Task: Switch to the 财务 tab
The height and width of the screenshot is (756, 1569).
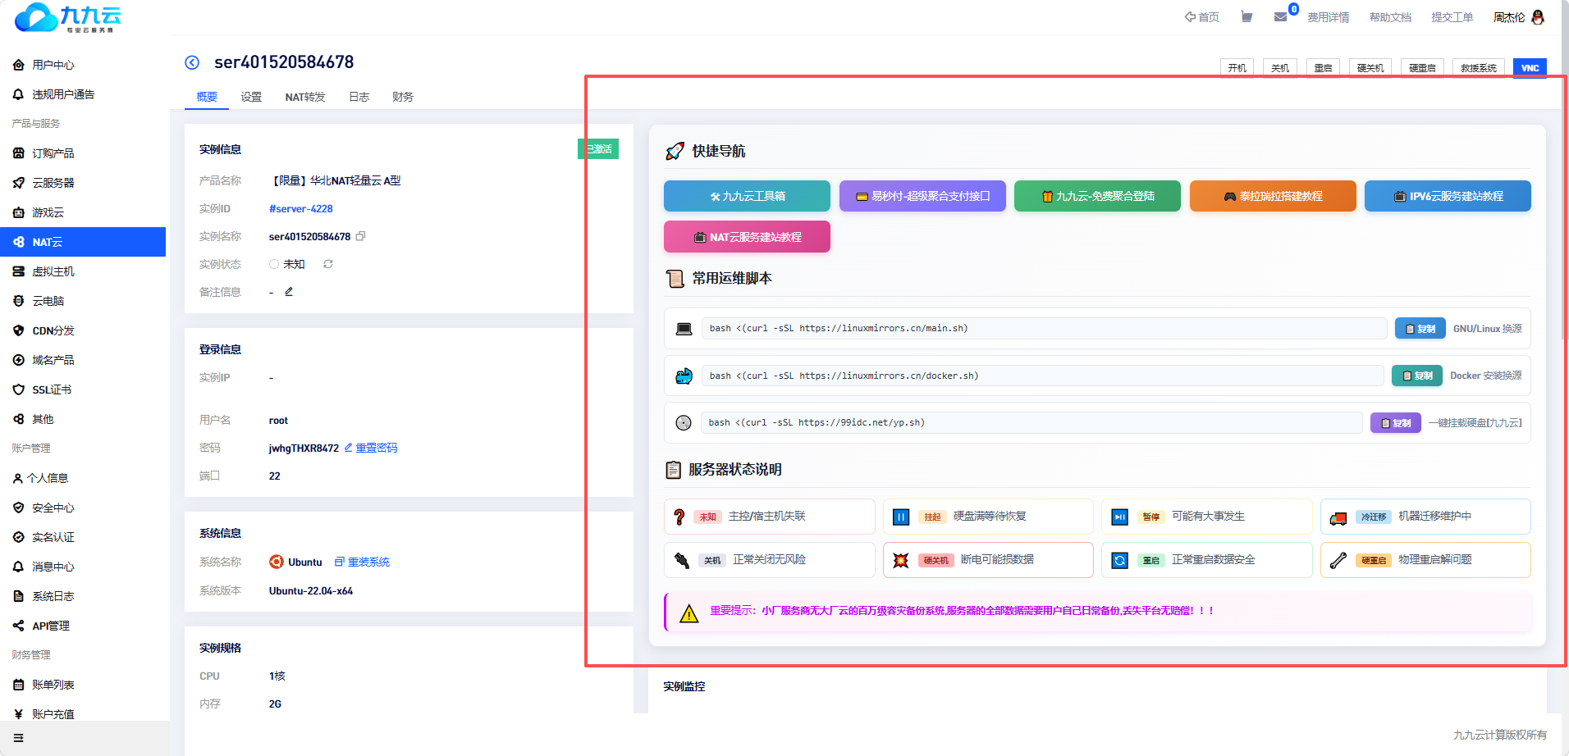Action: [x=403, y=97]
